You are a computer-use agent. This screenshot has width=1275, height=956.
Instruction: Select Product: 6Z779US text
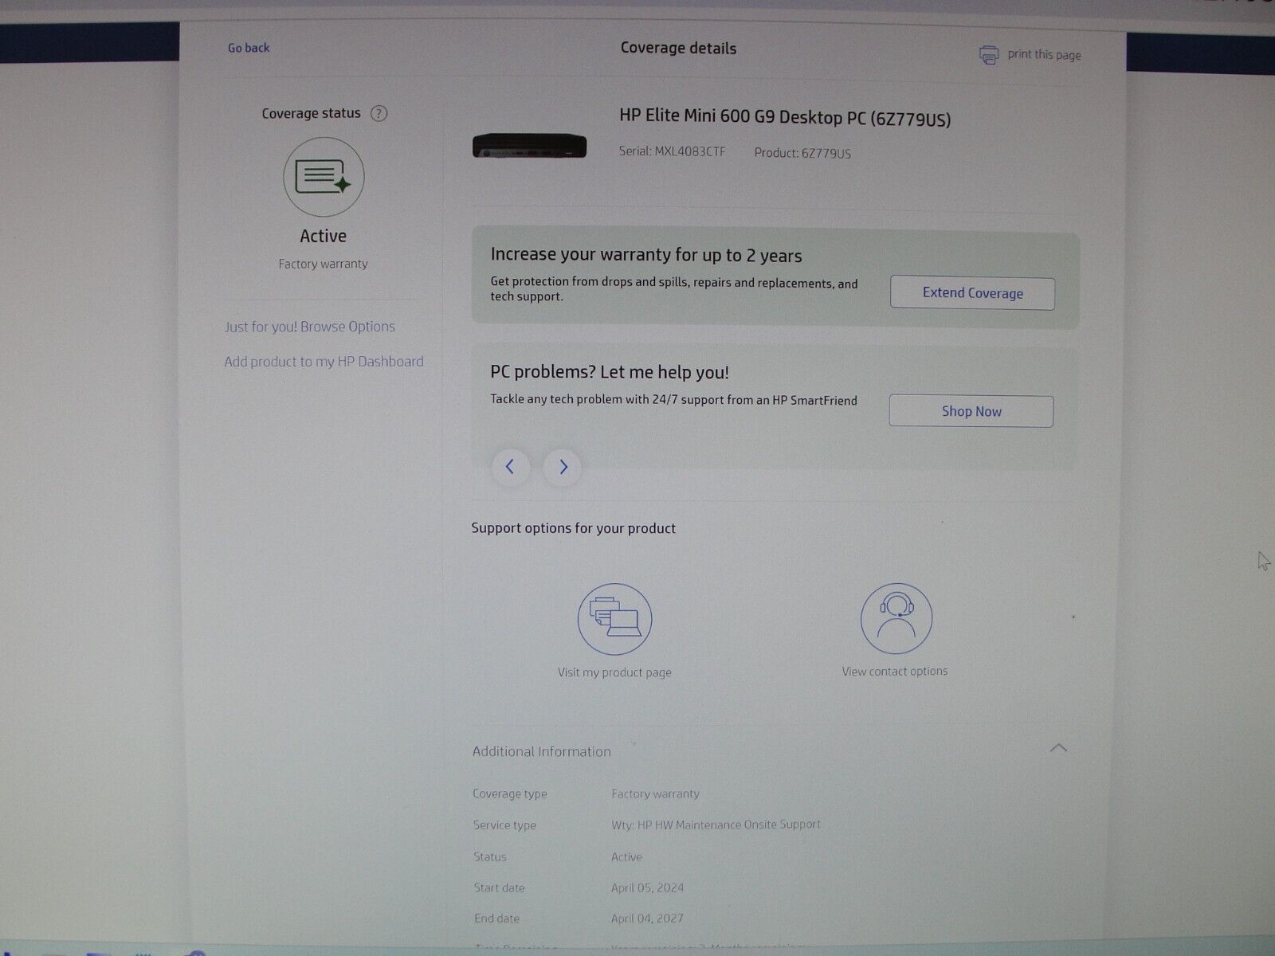point(802,153)
